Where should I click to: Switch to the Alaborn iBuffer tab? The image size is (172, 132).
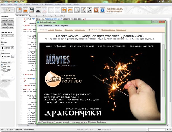click(x=42, y=16)
